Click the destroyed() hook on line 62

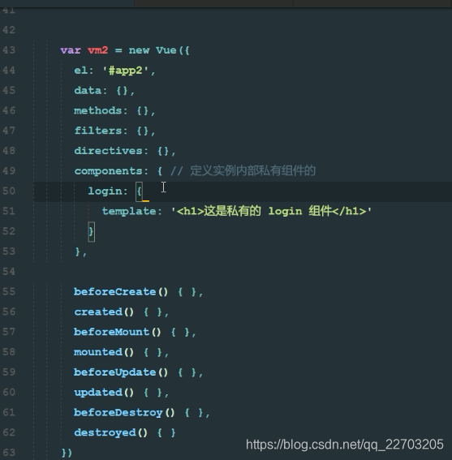click(110, 432)
